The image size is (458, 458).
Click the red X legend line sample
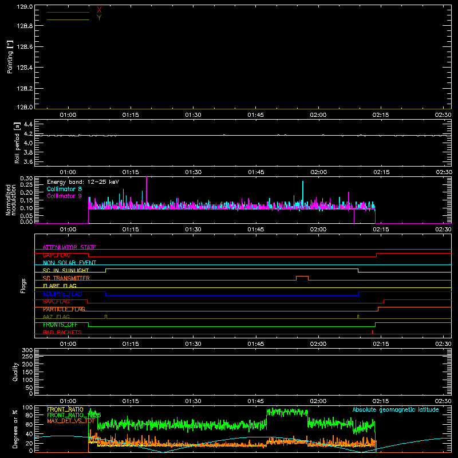[x=68, y=12]
